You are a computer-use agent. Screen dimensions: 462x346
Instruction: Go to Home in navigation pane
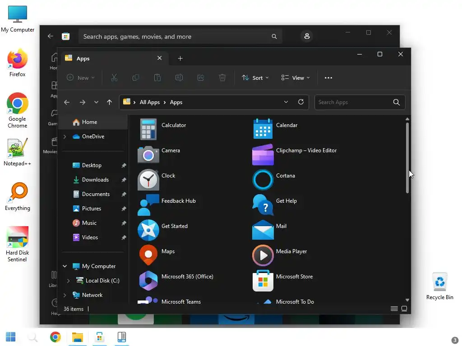point(93,122)
